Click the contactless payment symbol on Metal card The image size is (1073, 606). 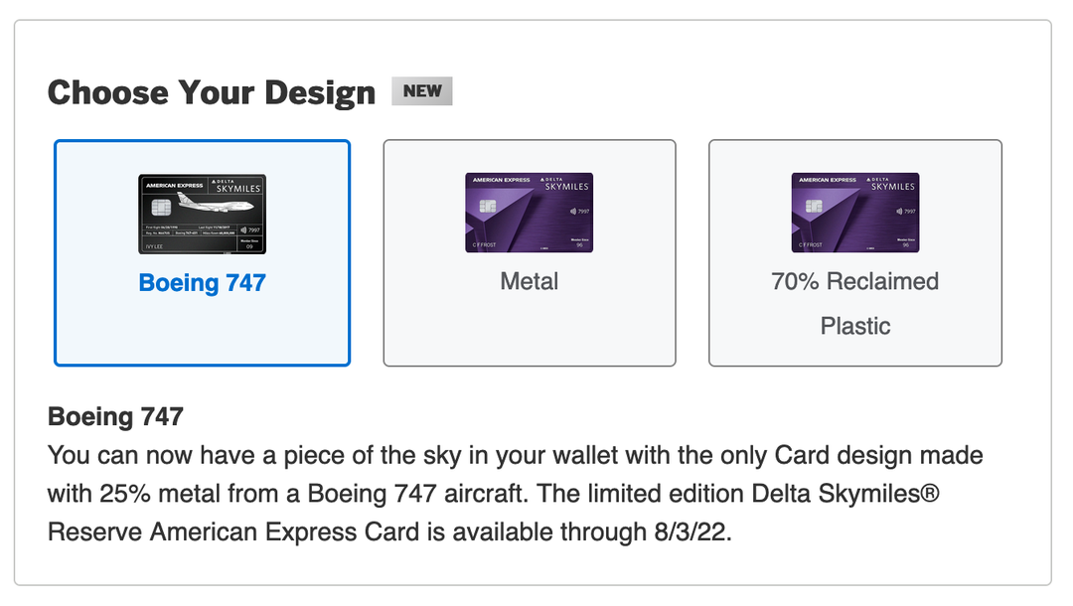573,211
